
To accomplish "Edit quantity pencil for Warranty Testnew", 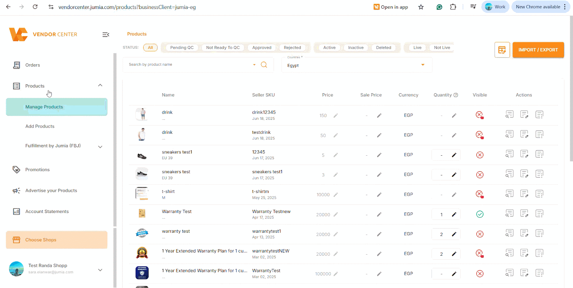I will (x=454, y=214).
